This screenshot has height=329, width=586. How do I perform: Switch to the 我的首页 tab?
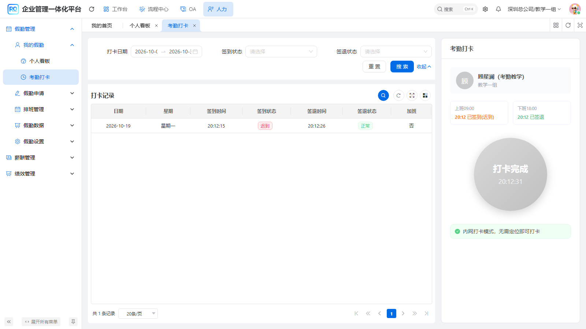pyautogui.click(x=102, y=26)
